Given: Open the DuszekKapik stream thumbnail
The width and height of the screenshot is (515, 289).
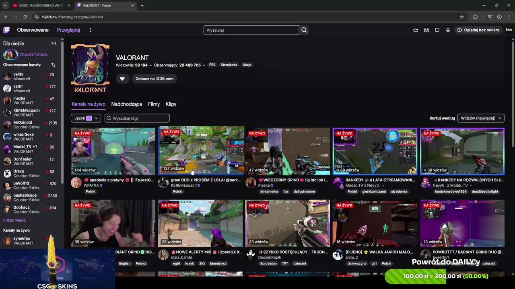Looking at the screenshot, I should tap(288, 223).
